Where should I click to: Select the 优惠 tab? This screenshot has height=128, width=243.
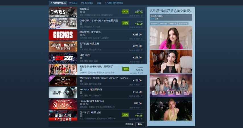[x=99, y=3]
